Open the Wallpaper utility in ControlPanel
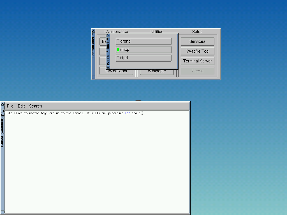 157,72
